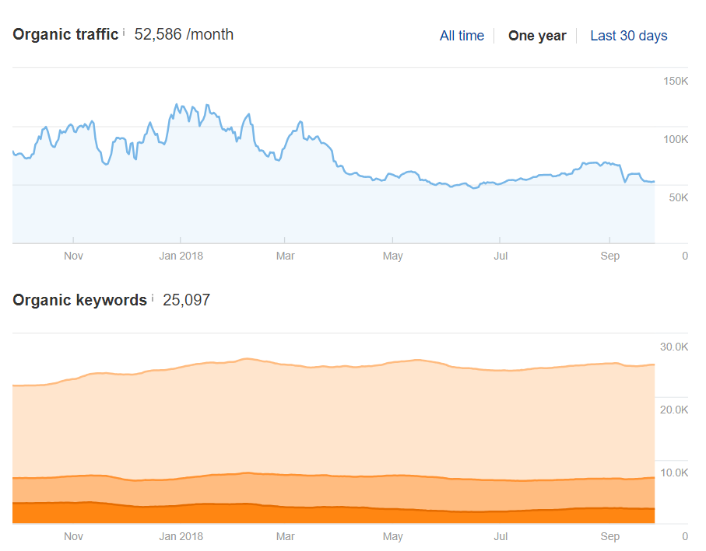
Task: Click the Jan 2018 label under keywords chart
Action: pos(181,536)
